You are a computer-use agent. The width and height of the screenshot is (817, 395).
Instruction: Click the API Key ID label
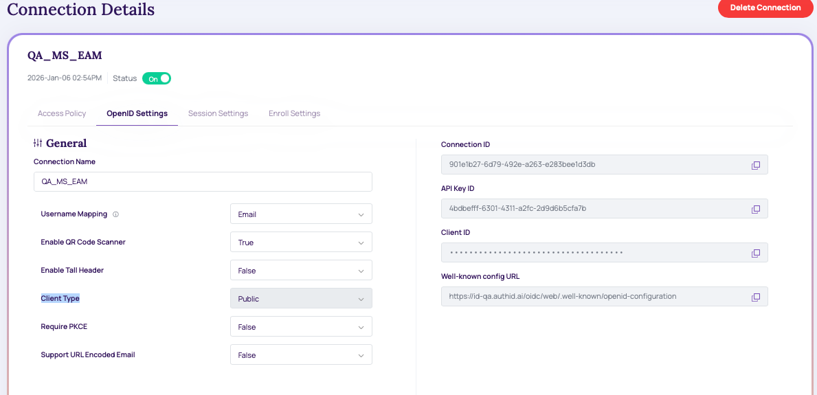[458, 189]
